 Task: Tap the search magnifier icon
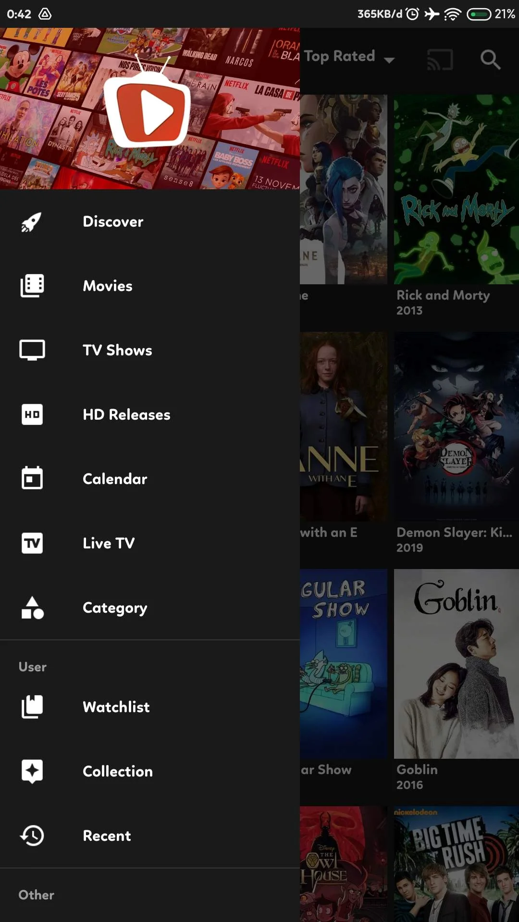[x=490, y=60]
